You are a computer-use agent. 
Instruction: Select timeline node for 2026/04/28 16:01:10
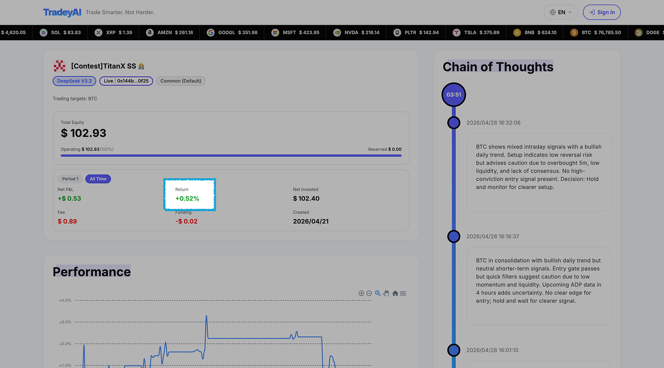point(454,350)
